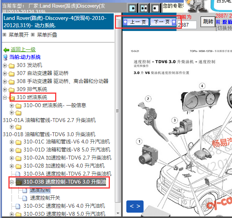Expand the node above 310-01B 油箱和管线
This screenshot has height=218, width=232.
[12, 127]
